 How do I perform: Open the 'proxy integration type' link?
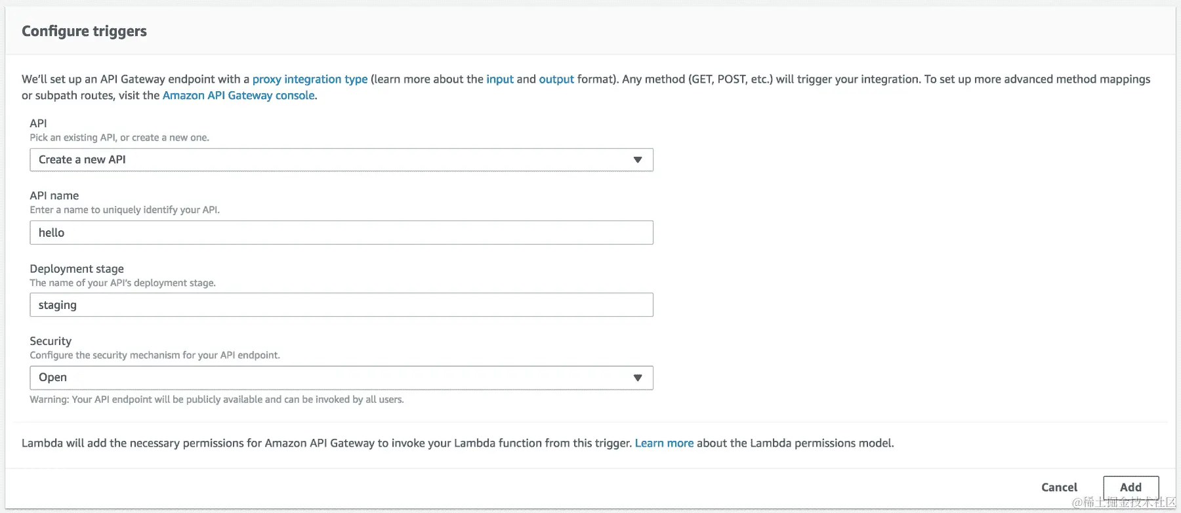(310, 79)
